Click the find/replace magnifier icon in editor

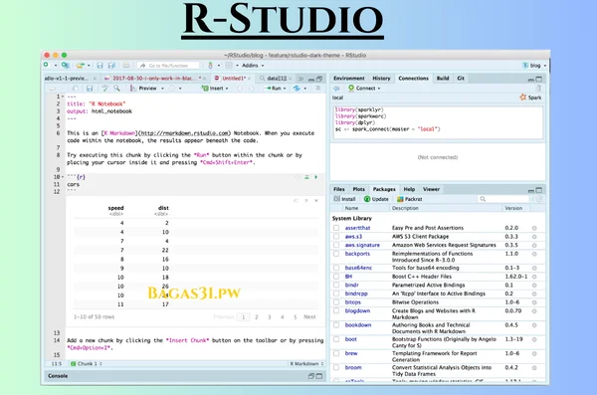(116, 89)
